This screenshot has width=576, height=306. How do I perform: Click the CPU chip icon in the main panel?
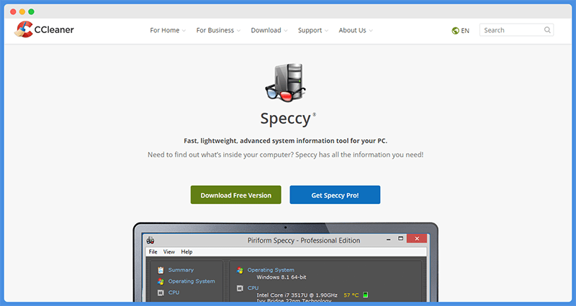(x=240, y=288)
